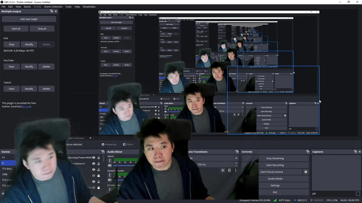The image size is (362, 203).
Task: Click Stop Streaming
Action: pyautogui.click(x=275, y=158)
